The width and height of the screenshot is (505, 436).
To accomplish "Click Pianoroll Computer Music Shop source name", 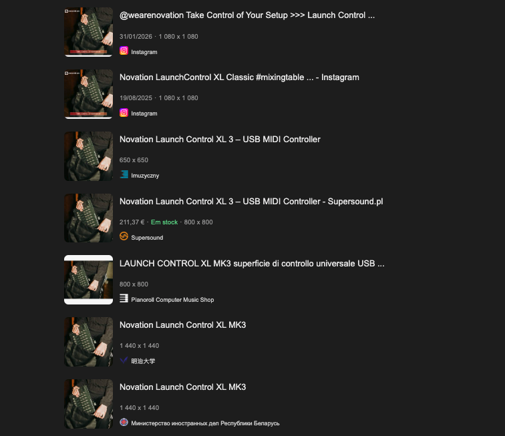I will tap(172, 300).
